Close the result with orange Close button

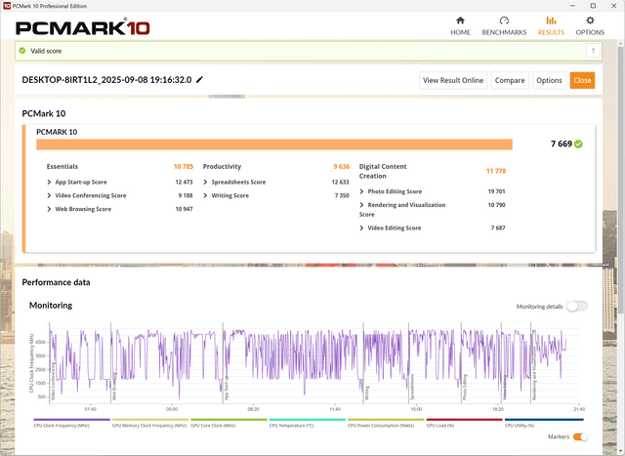pyautogui.click(x=582, y=80)
